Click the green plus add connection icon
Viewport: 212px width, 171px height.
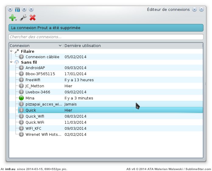(x=12, y=18)
